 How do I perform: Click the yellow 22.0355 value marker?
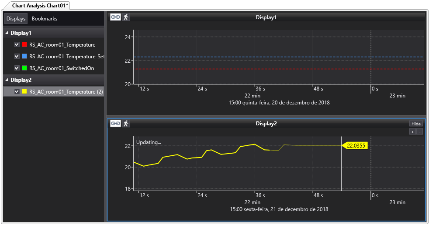(356, 146)
